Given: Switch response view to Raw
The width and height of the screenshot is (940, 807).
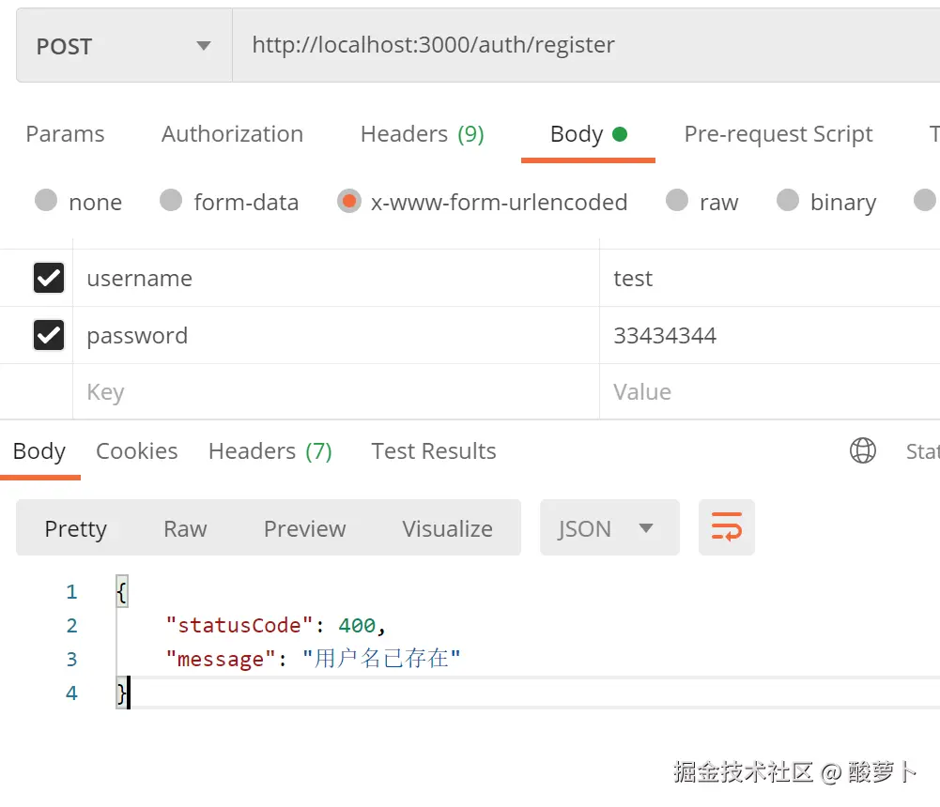Looking at the screenshot, I should point(185,528).
